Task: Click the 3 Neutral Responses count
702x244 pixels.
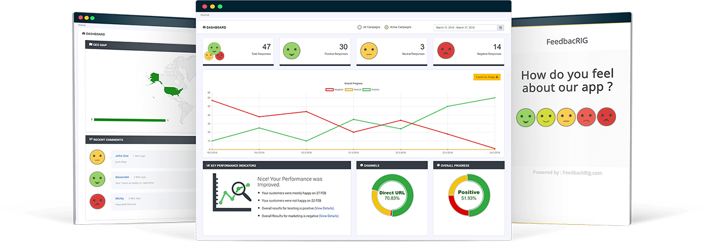Action: coord(422,47)
